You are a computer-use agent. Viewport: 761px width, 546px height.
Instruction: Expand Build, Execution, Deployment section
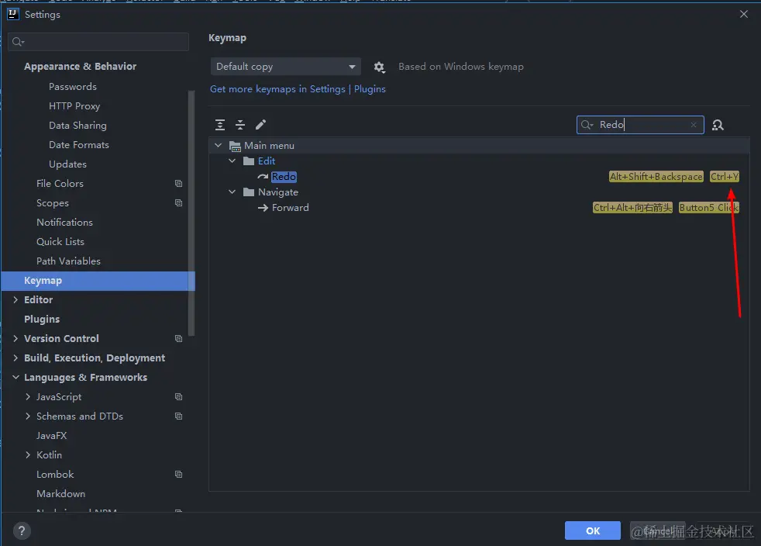(15, 358)
